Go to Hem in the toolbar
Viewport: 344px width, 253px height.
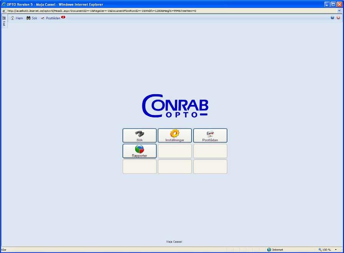coord(17,18)
